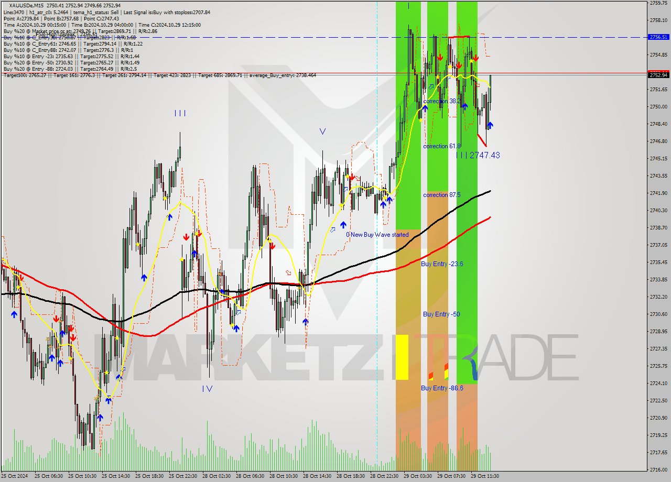Click the 'Buy Entry -23.6' label
Viewport: 671px width, 482px height.
[442, 264]
